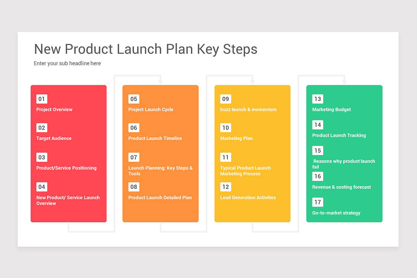This screenshot has width=417, height=278.
Task: Click the 'Target Audience' text
Action: (54, 138)
